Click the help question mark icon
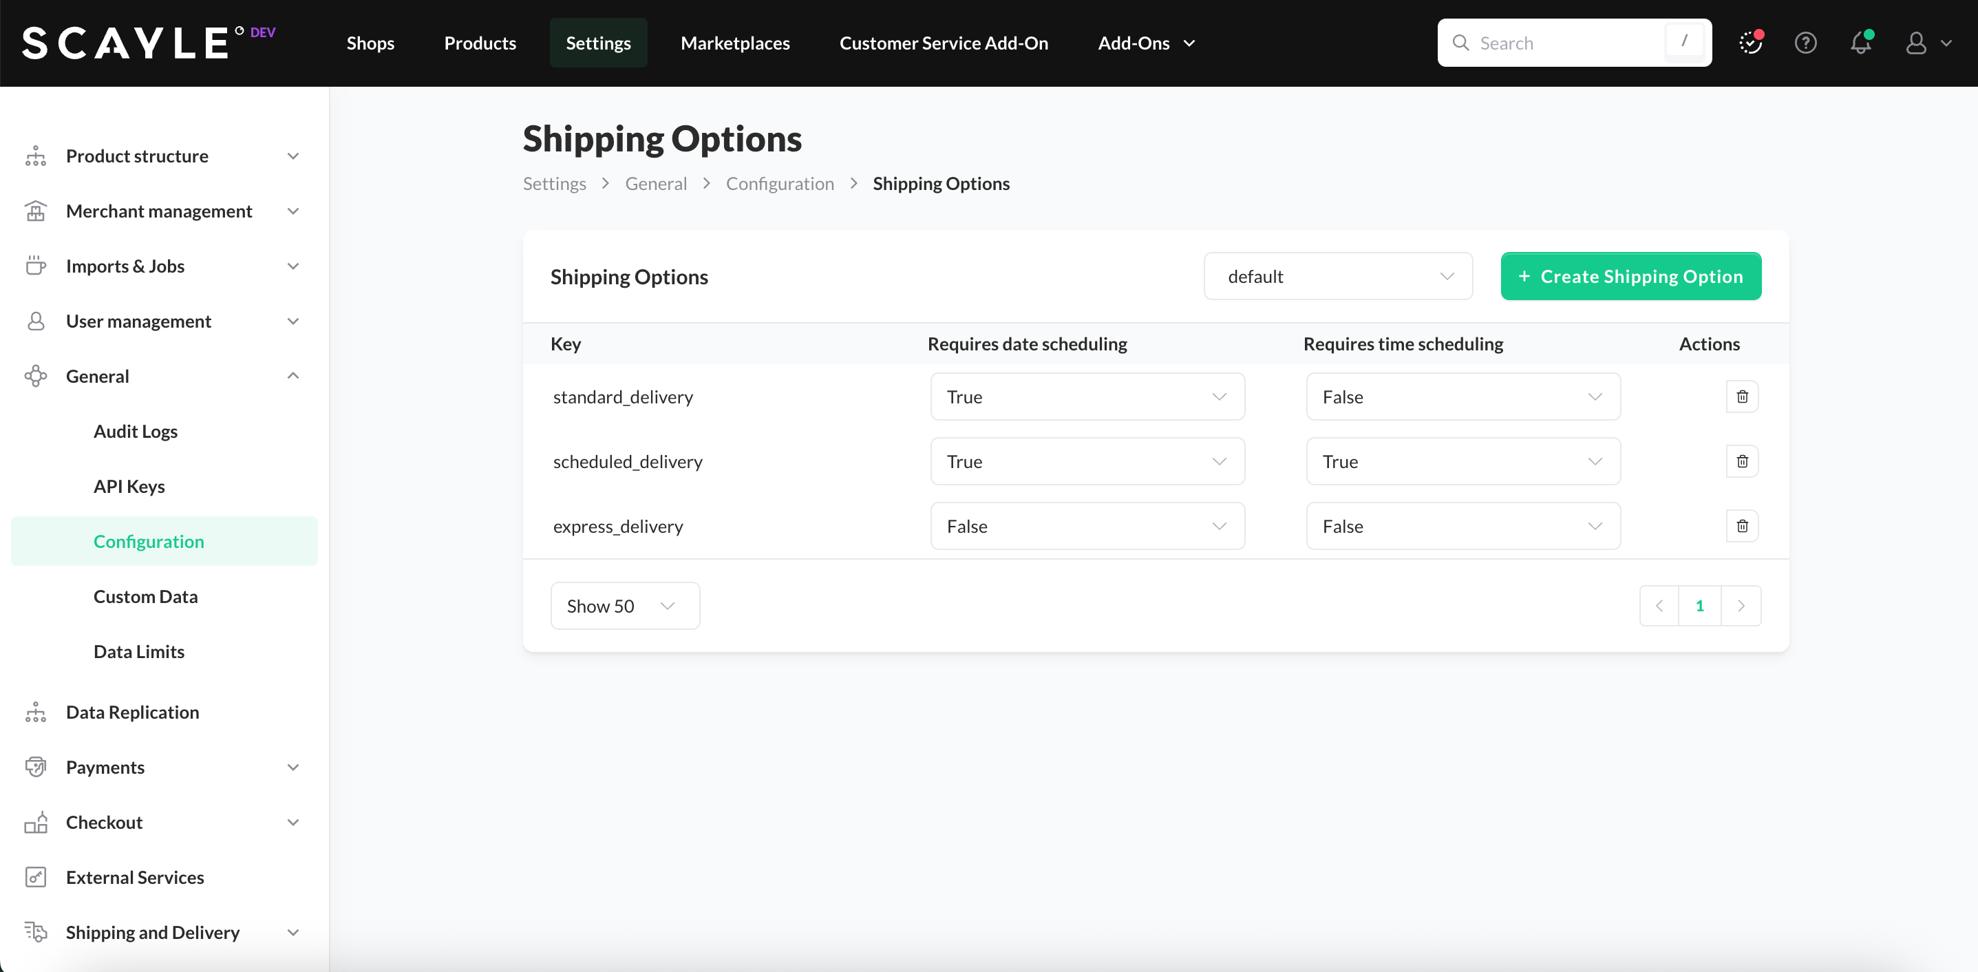Viewport: 1978px width, 972px height. point(1805,43)
